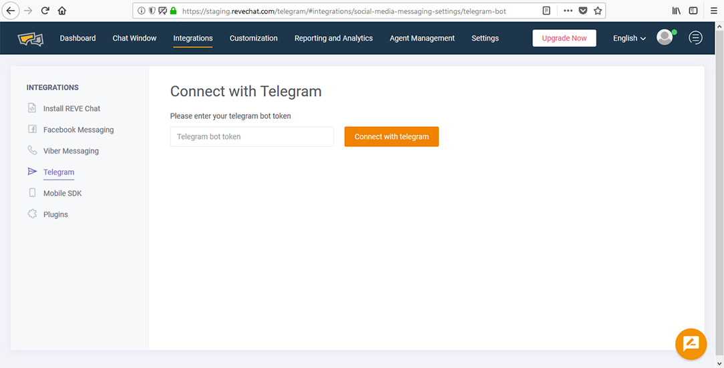Open the browser library icon
The image size is (724, 368).
click(677, 11)
